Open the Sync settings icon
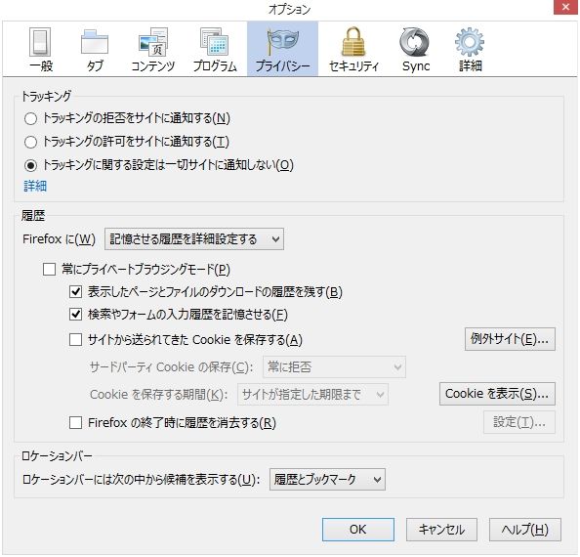The image size is (580, 557). [415, 49]
